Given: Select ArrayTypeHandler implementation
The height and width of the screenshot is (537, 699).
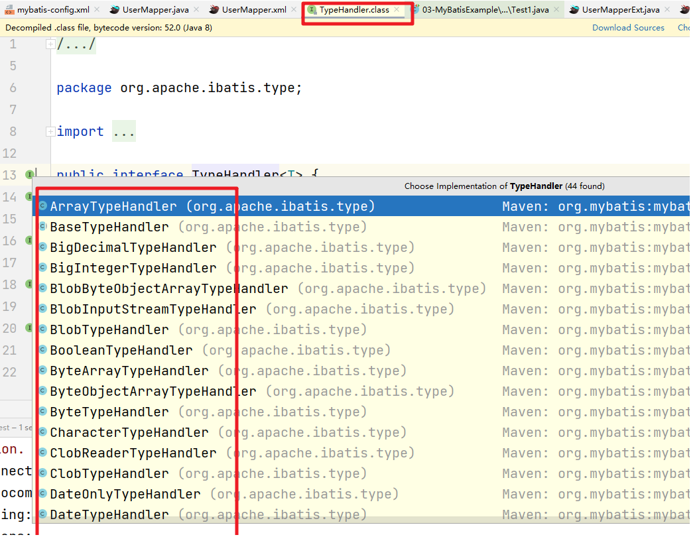Looking at the screenshot, I should pos(361,206).
